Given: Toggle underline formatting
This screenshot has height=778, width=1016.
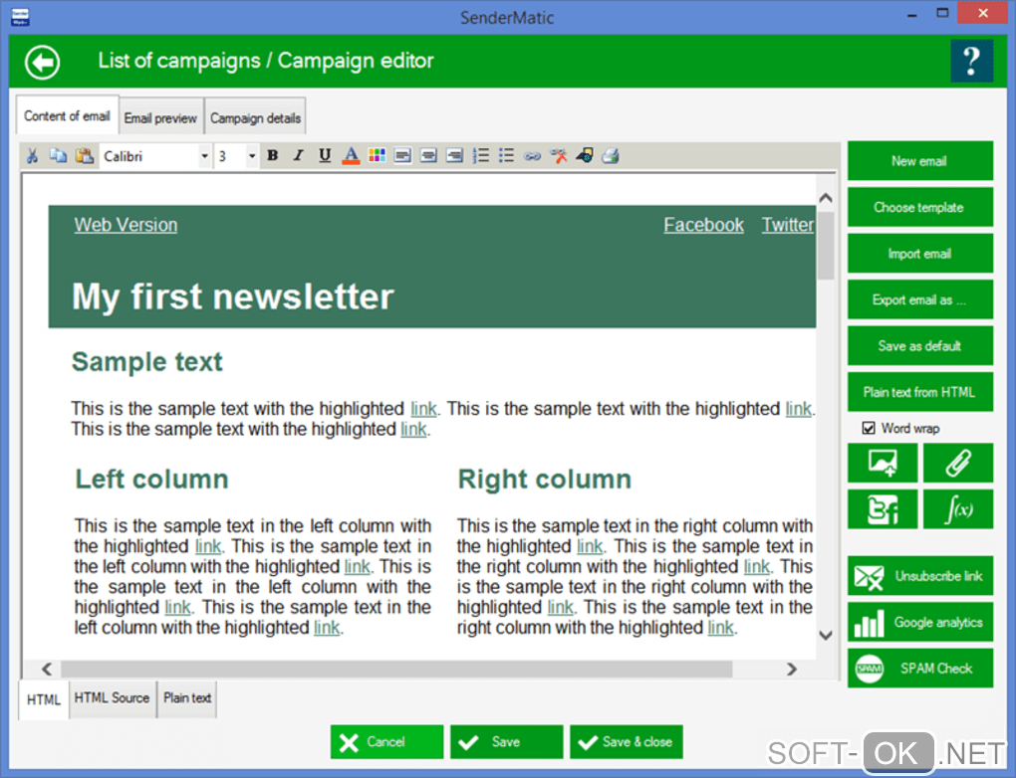Looking at the screenshot, I should (325, 155).
